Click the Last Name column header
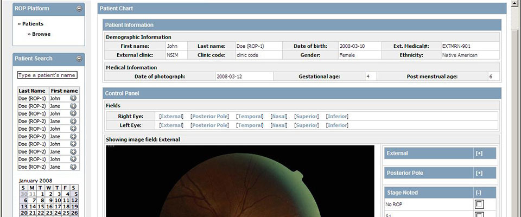The width and height of the screenshot is (521, 217). (32, 91)
